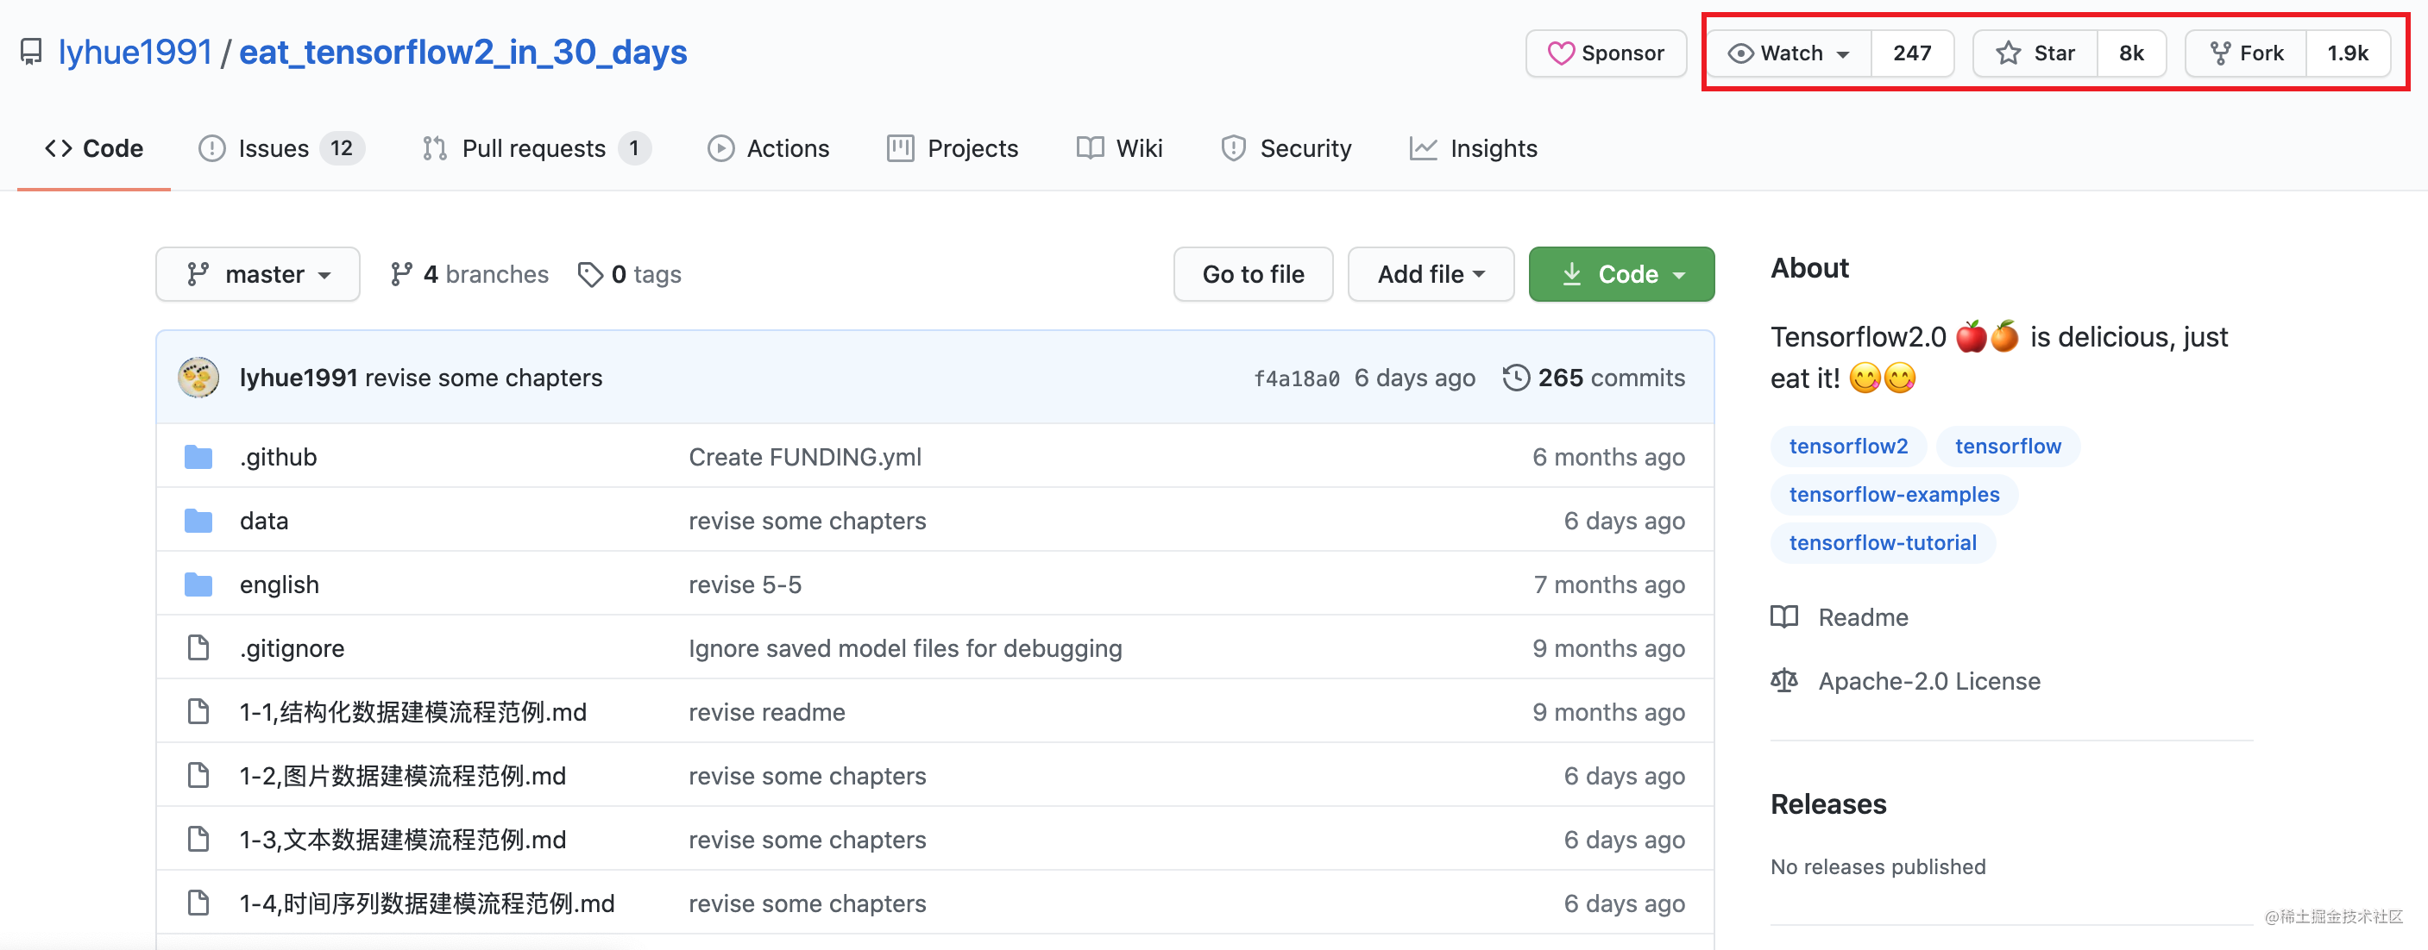Open the Apache-2.0 License link

1906,682
